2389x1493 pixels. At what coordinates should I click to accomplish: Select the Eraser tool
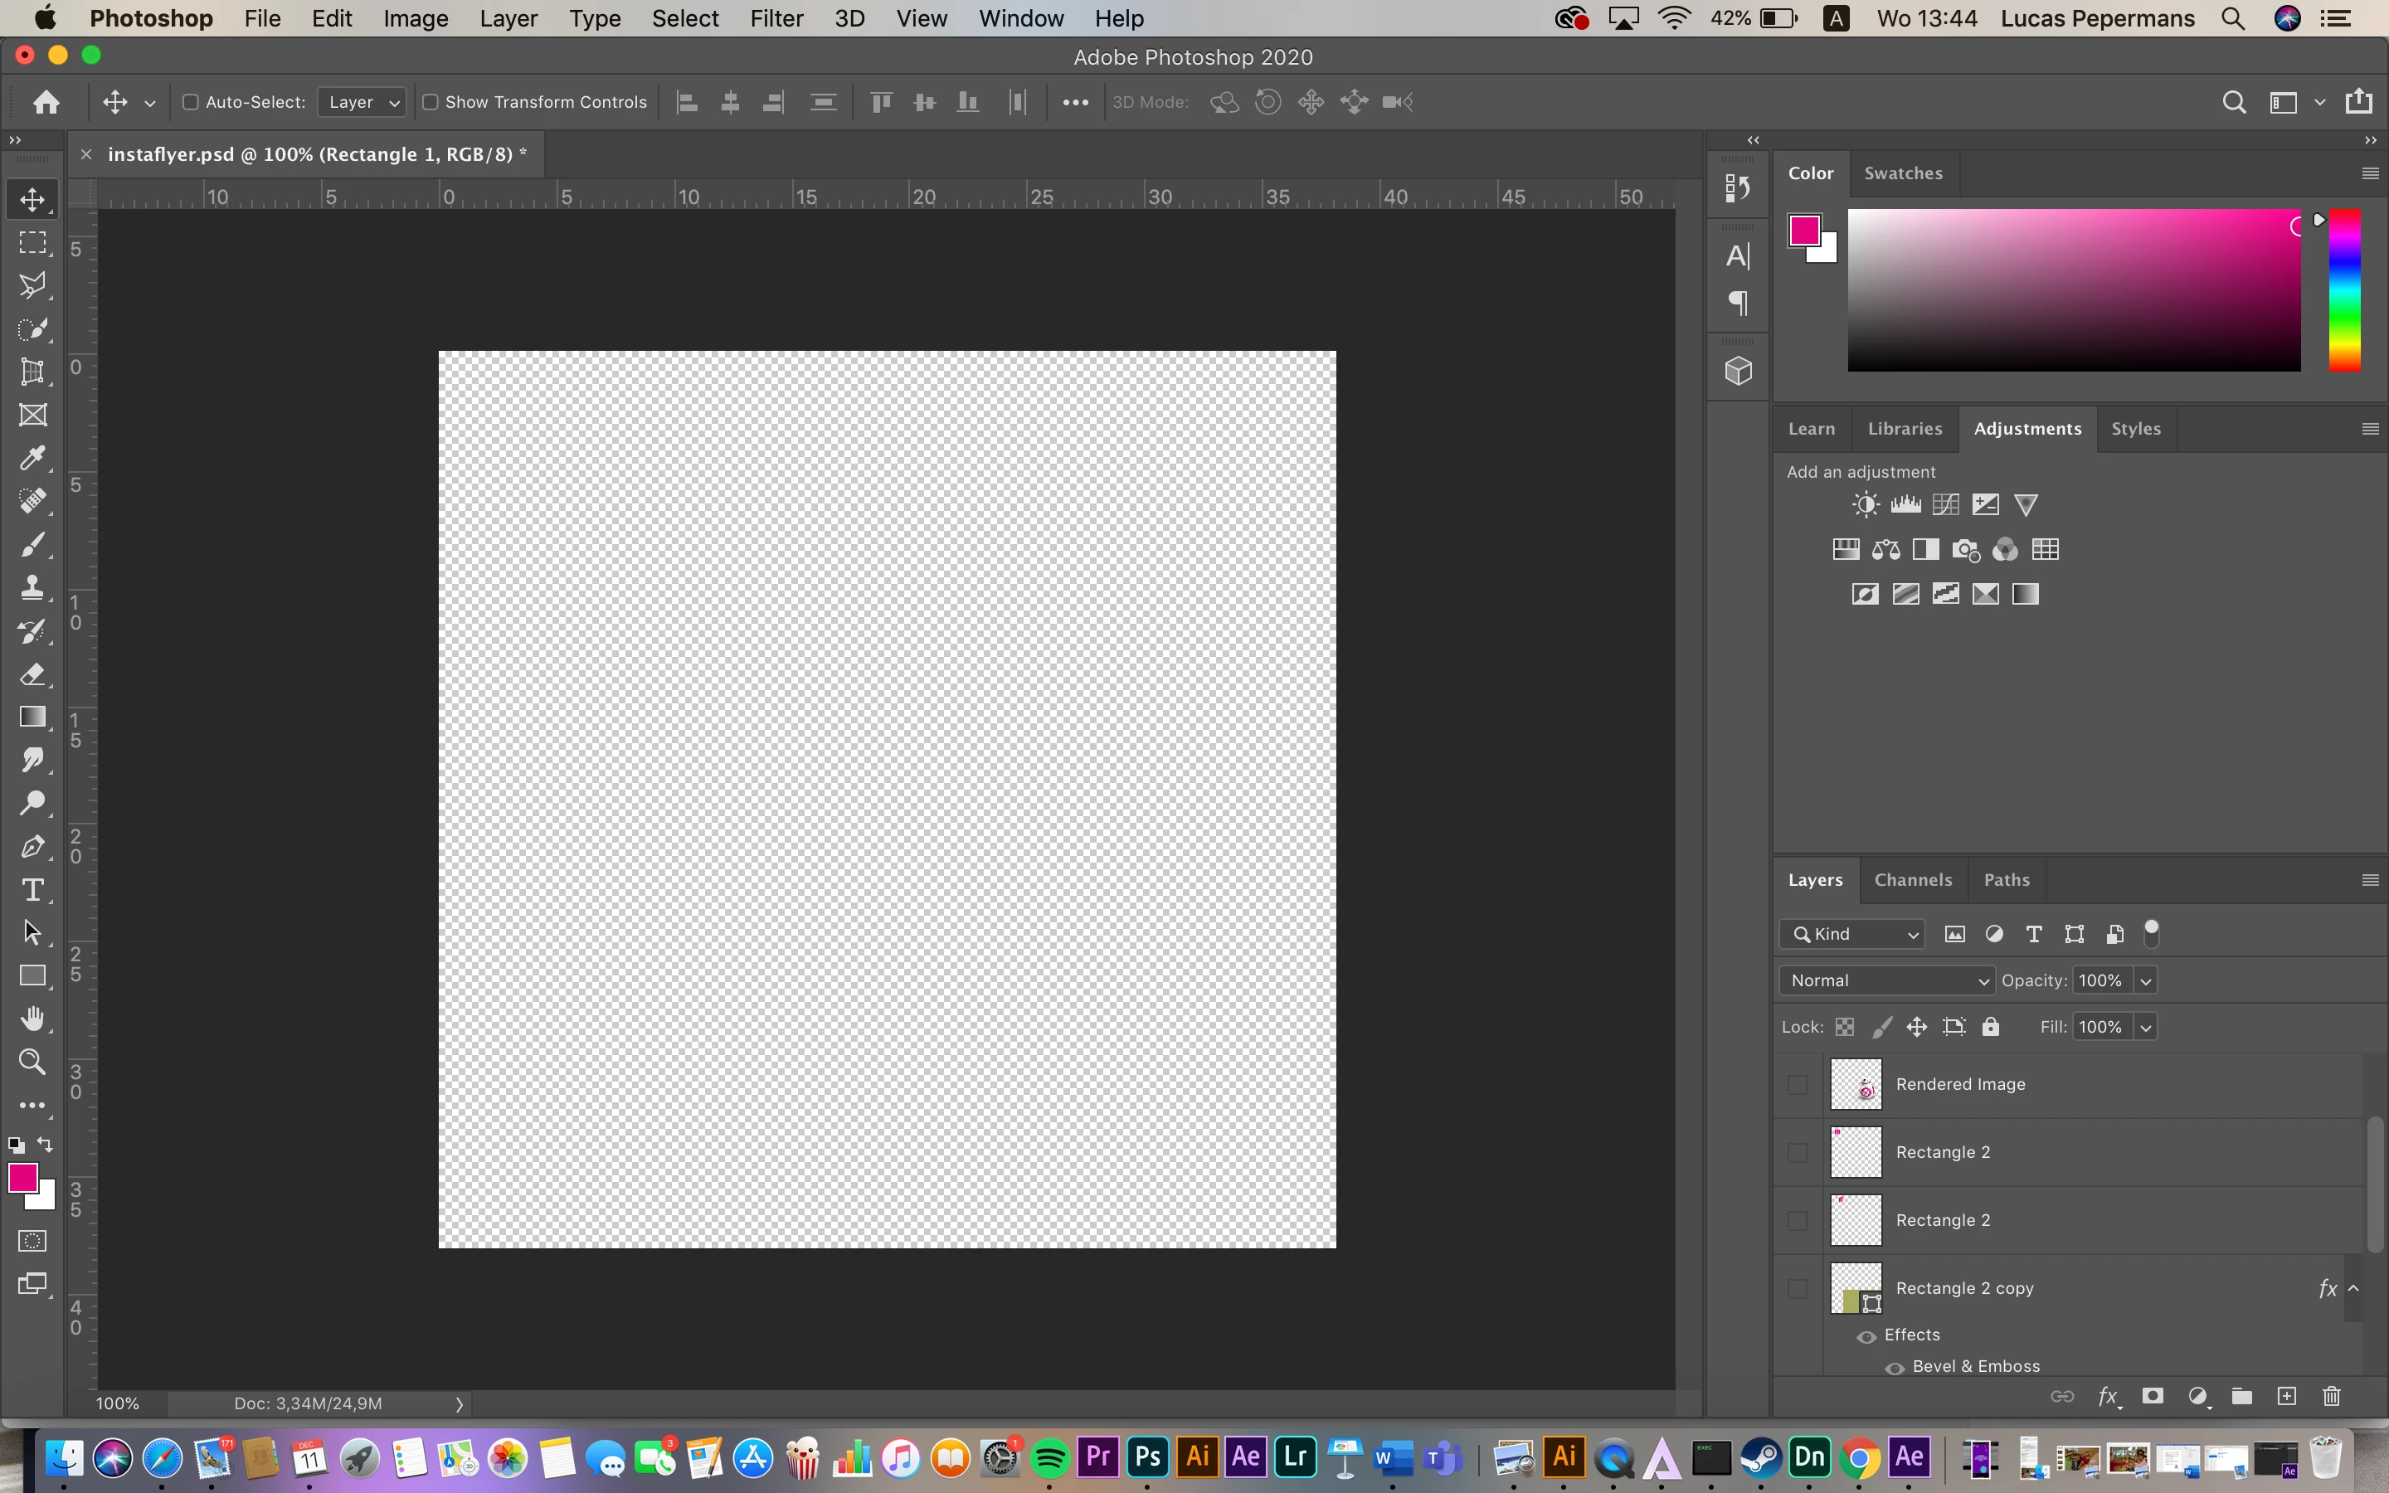click(32, 675)
